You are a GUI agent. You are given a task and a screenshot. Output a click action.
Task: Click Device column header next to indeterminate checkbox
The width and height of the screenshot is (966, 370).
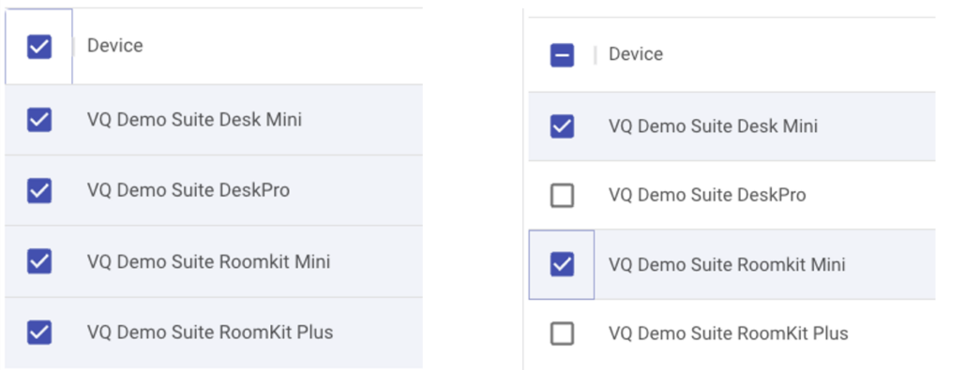point(636,54)
